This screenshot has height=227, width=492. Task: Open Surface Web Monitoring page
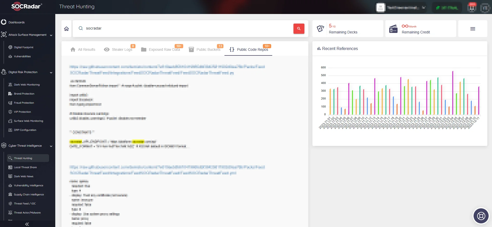point(29,121)
